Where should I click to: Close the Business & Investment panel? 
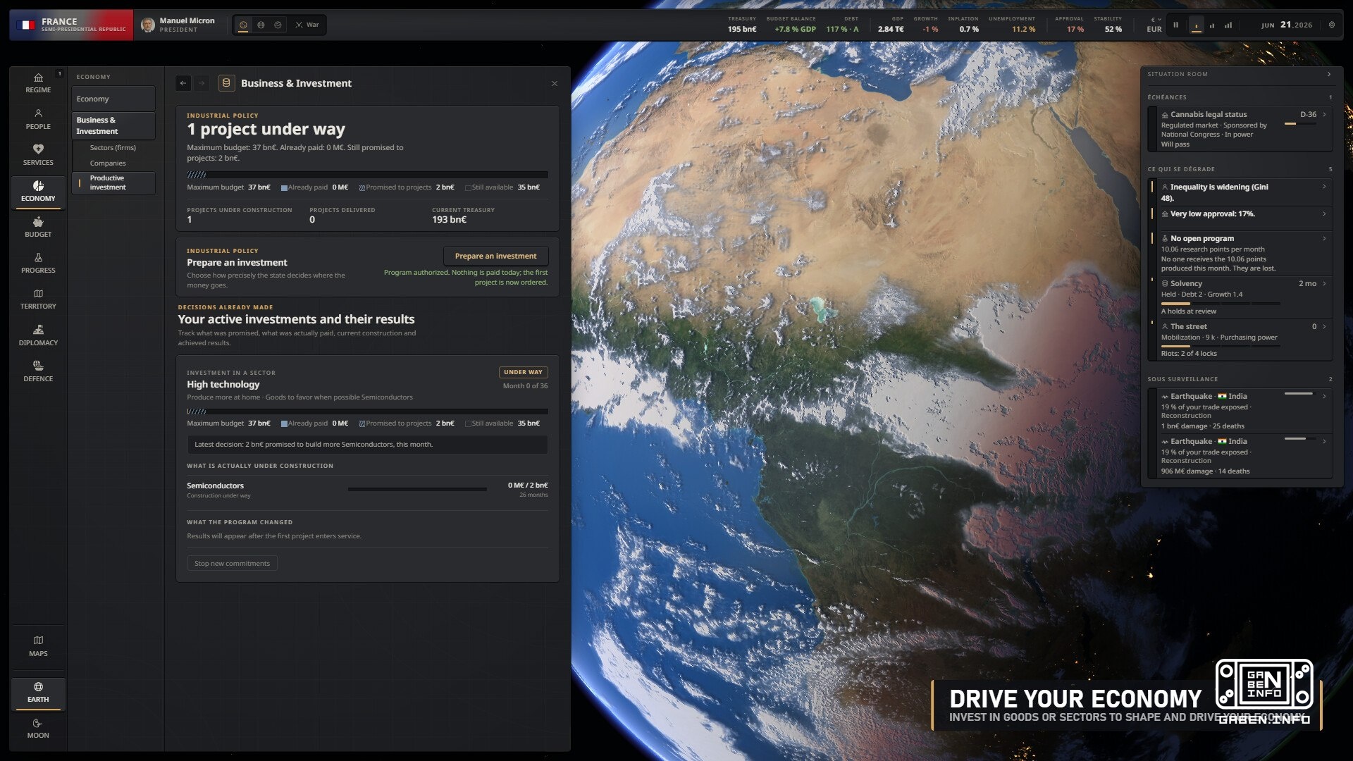(555, 83)
